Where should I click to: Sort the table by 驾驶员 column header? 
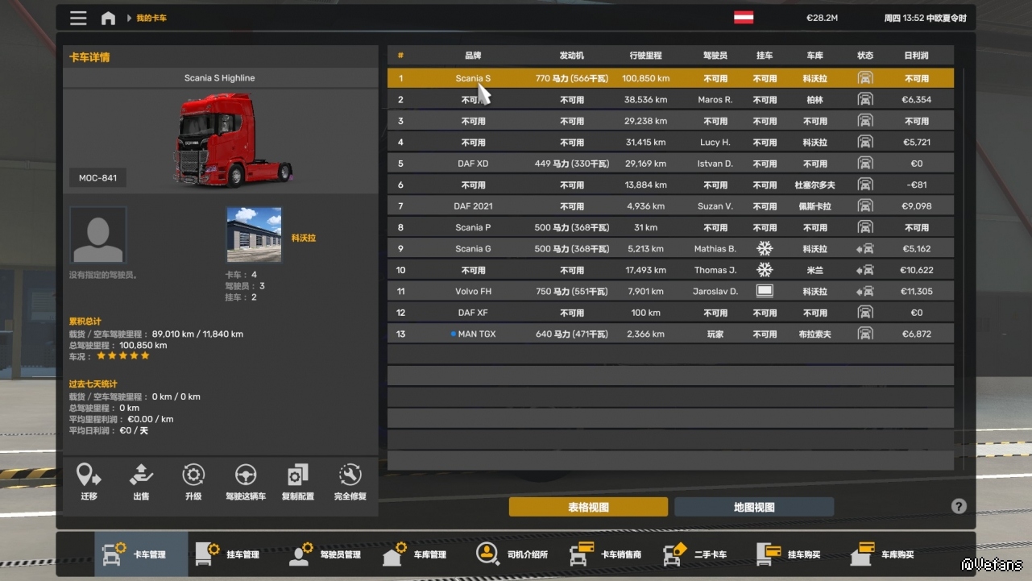(715, 56)
